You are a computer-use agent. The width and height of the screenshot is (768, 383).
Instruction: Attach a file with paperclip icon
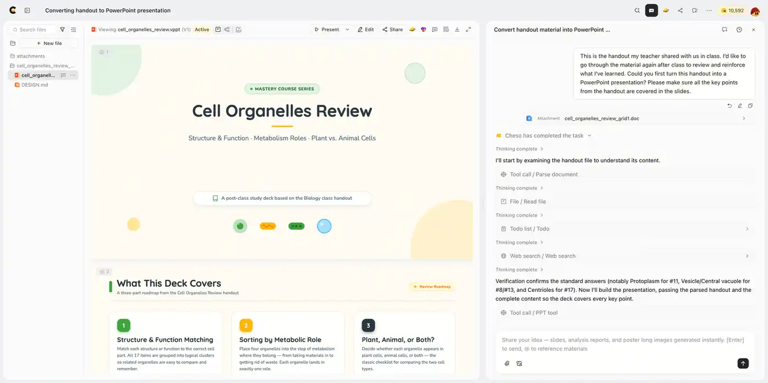pos(507,363)
